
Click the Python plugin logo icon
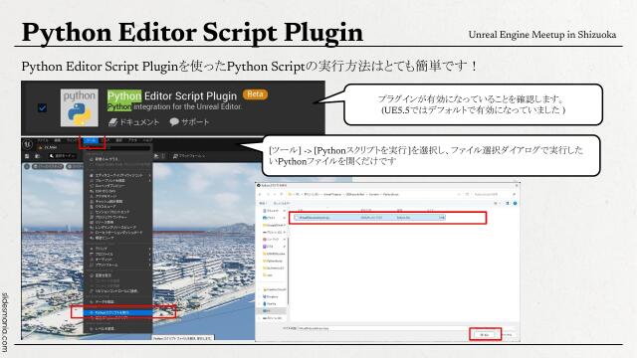pyautogui.click(x=80, y=108)
